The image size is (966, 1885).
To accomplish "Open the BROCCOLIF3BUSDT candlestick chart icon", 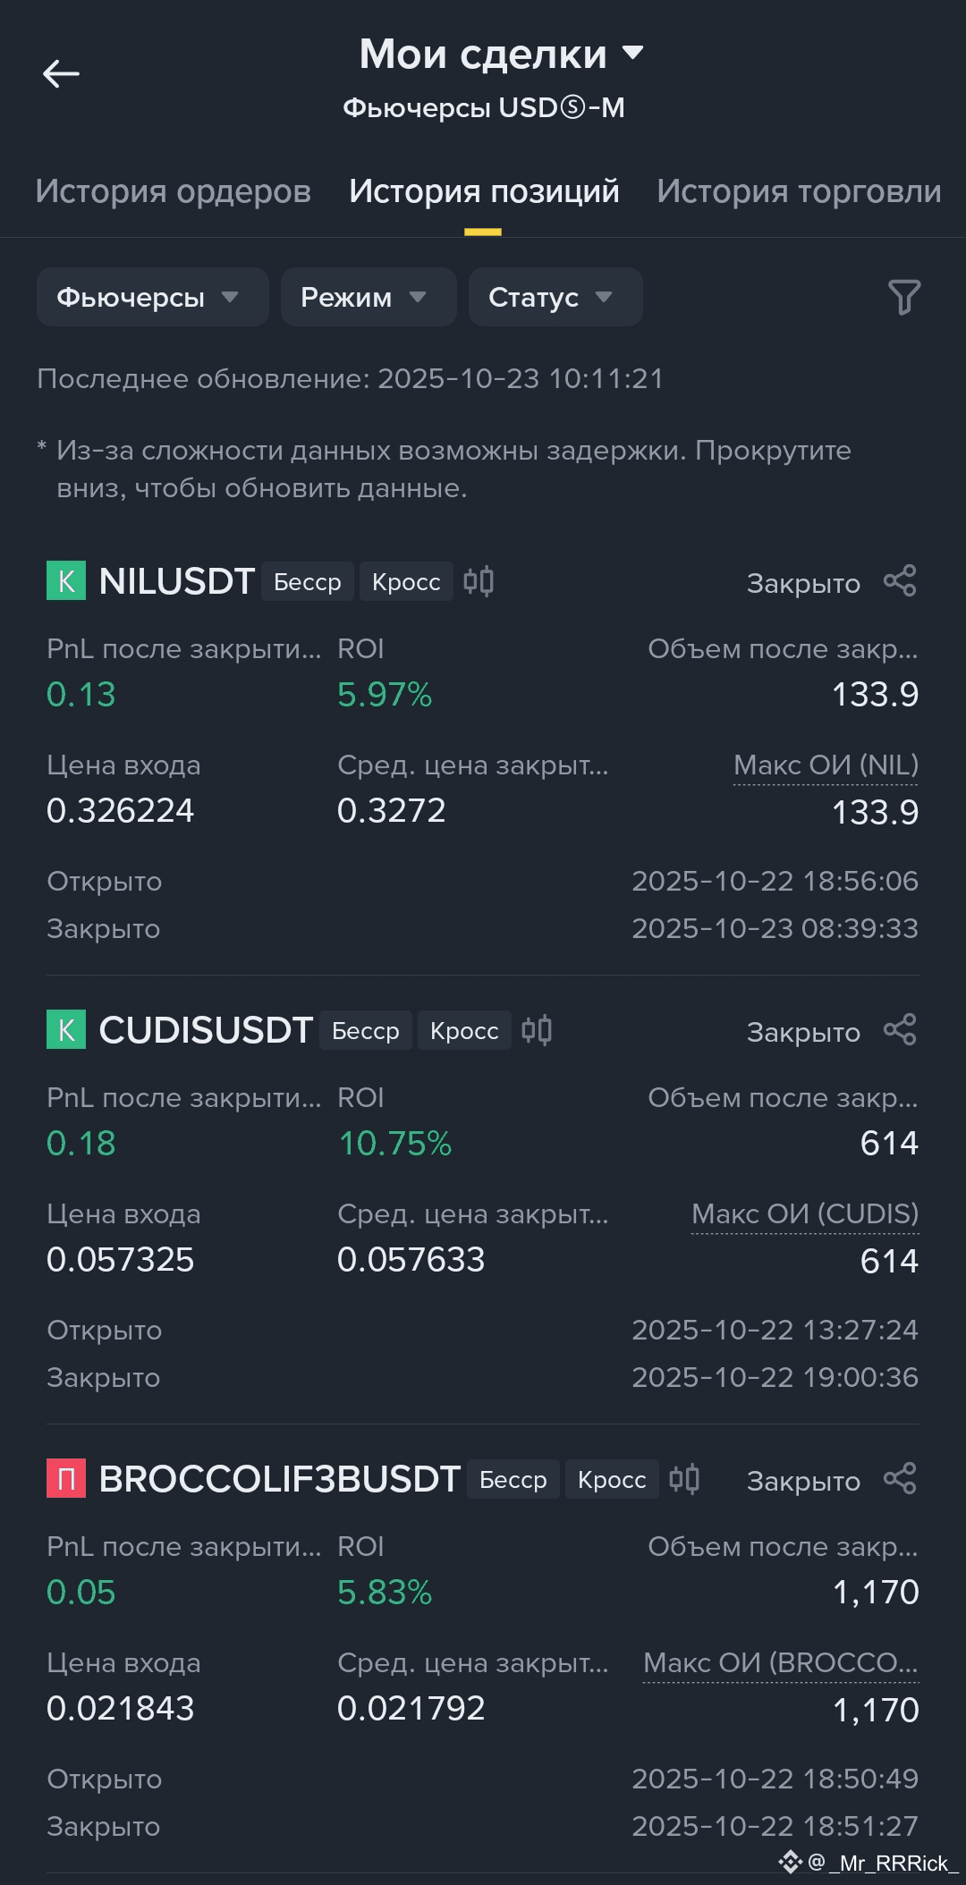I will pos(684,1479).
